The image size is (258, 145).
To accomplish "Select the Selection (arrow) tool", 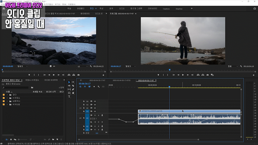I will click(x=69, y=82).
